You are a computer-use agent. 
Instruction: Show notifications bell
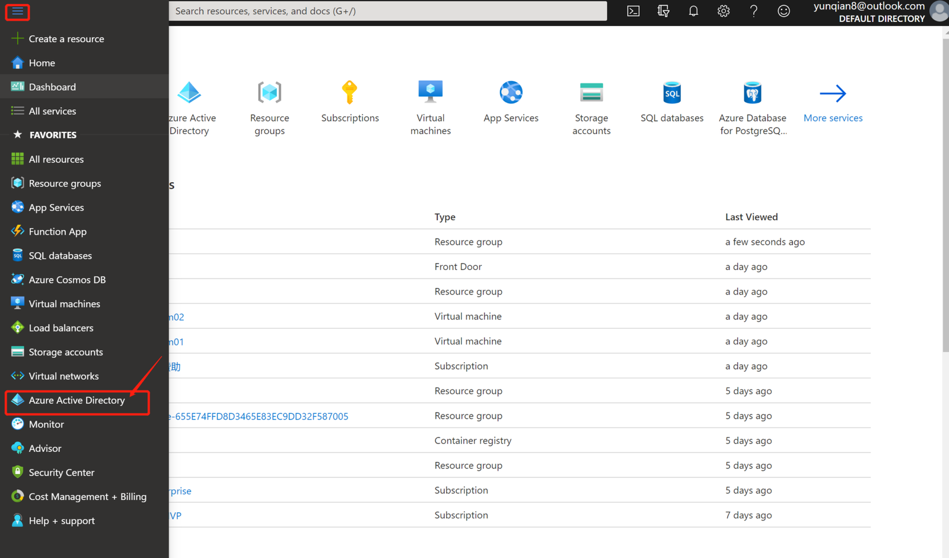[x=693, y=11]
